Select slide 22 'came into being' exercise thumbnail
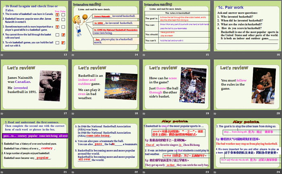Viewport: 282px width, 174px height. (x=106, y=144)
